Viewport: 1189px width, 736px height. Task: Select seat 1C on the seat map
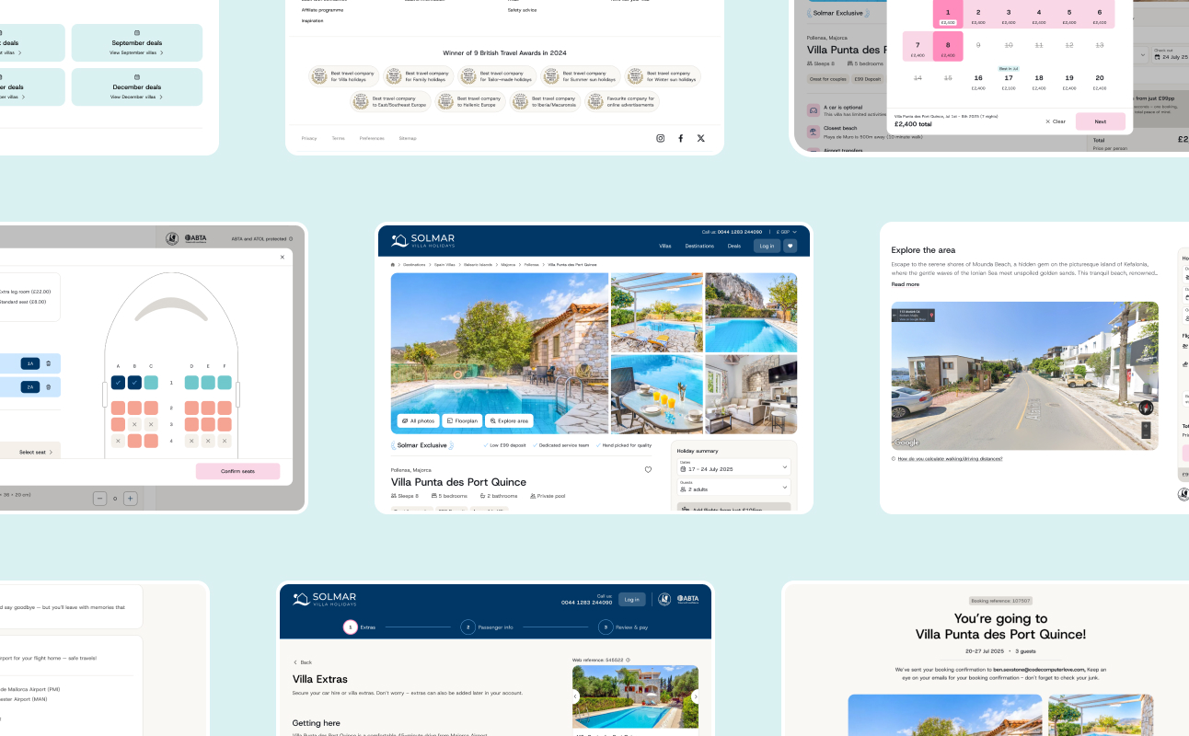[x=151, y=383]
